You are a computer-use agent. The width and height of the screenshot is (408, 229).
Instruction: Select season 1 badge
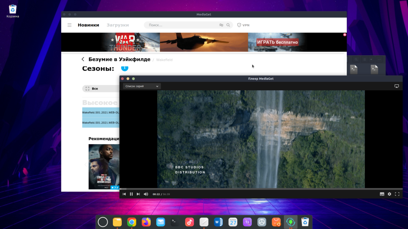point(124,68)
